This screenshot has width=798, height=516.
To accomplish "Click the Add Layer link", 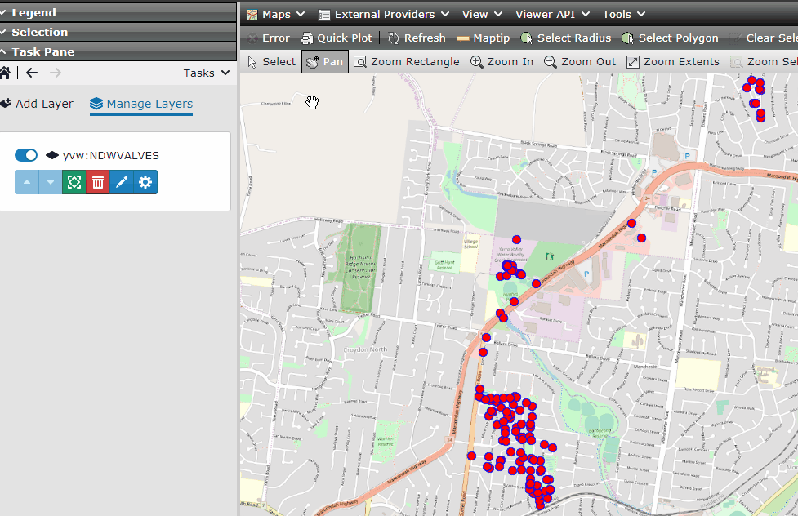I will 38,104.
